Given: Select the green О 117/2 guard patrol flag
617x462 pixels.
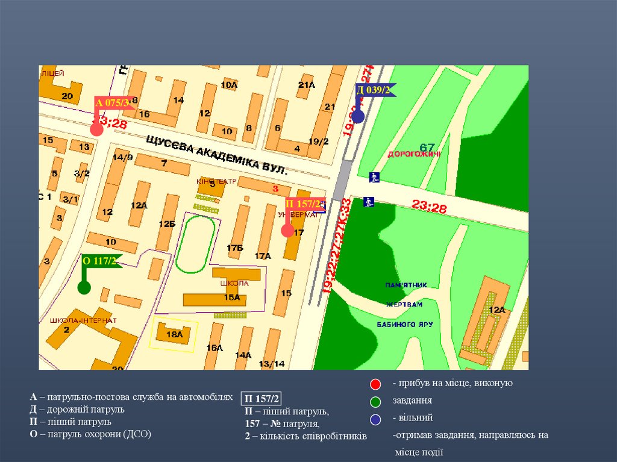Looking at the screenshot, I should [100, 261].
